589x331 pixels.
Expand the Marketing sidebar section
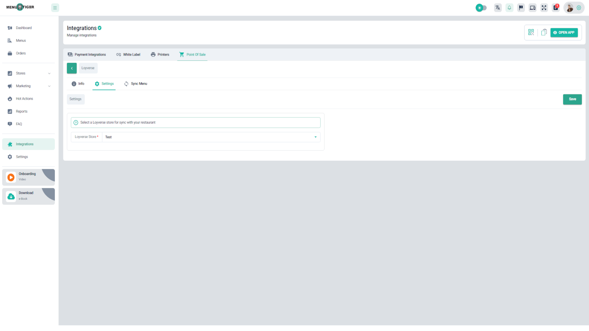tap(29, 86)
